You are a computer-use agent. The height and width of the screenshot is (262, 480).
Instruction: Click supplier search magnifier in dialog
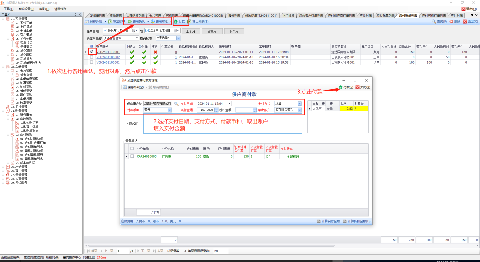(x=176, y=104)
